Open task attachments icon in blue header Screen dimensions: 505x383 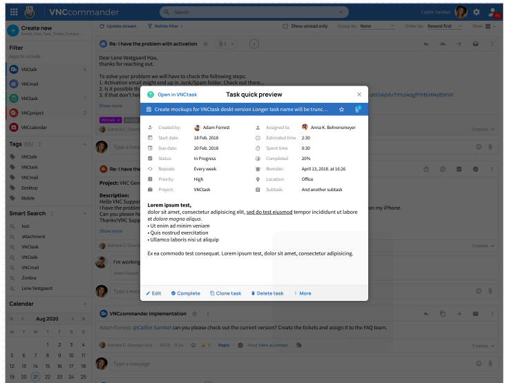[x=358, y=109]
